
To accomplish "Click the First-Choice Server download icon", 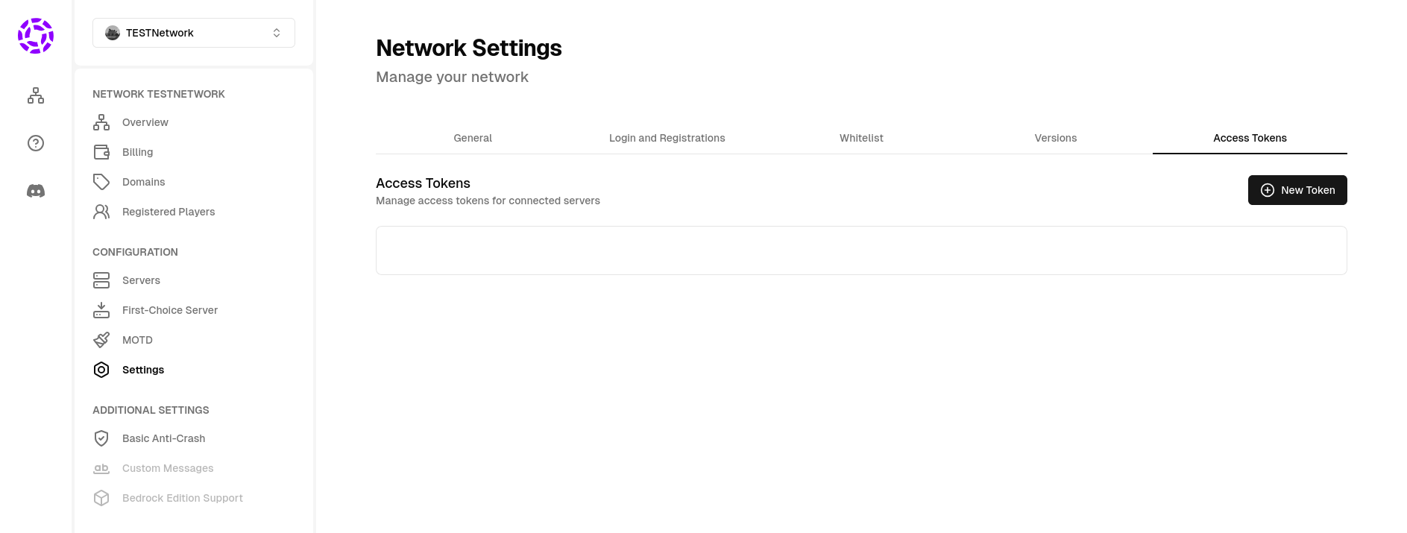I will point(101,310).
